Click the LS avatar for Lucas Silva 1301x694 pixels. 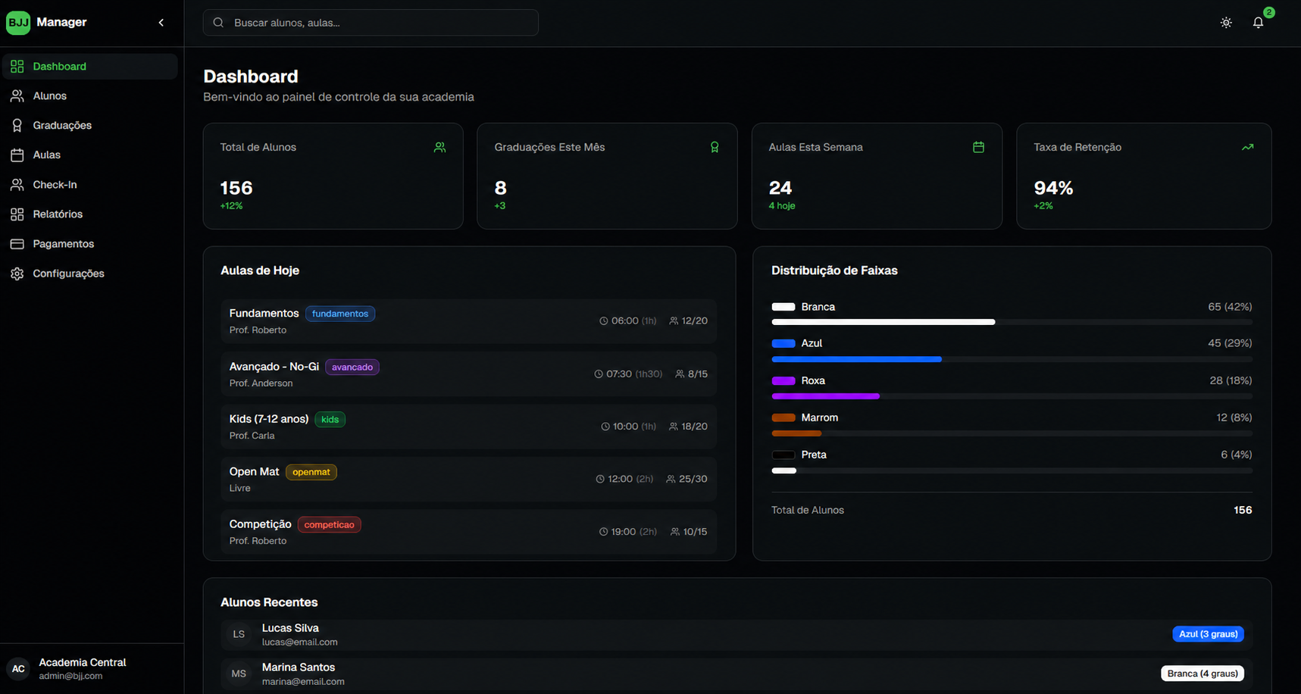[x=239, y=634]
